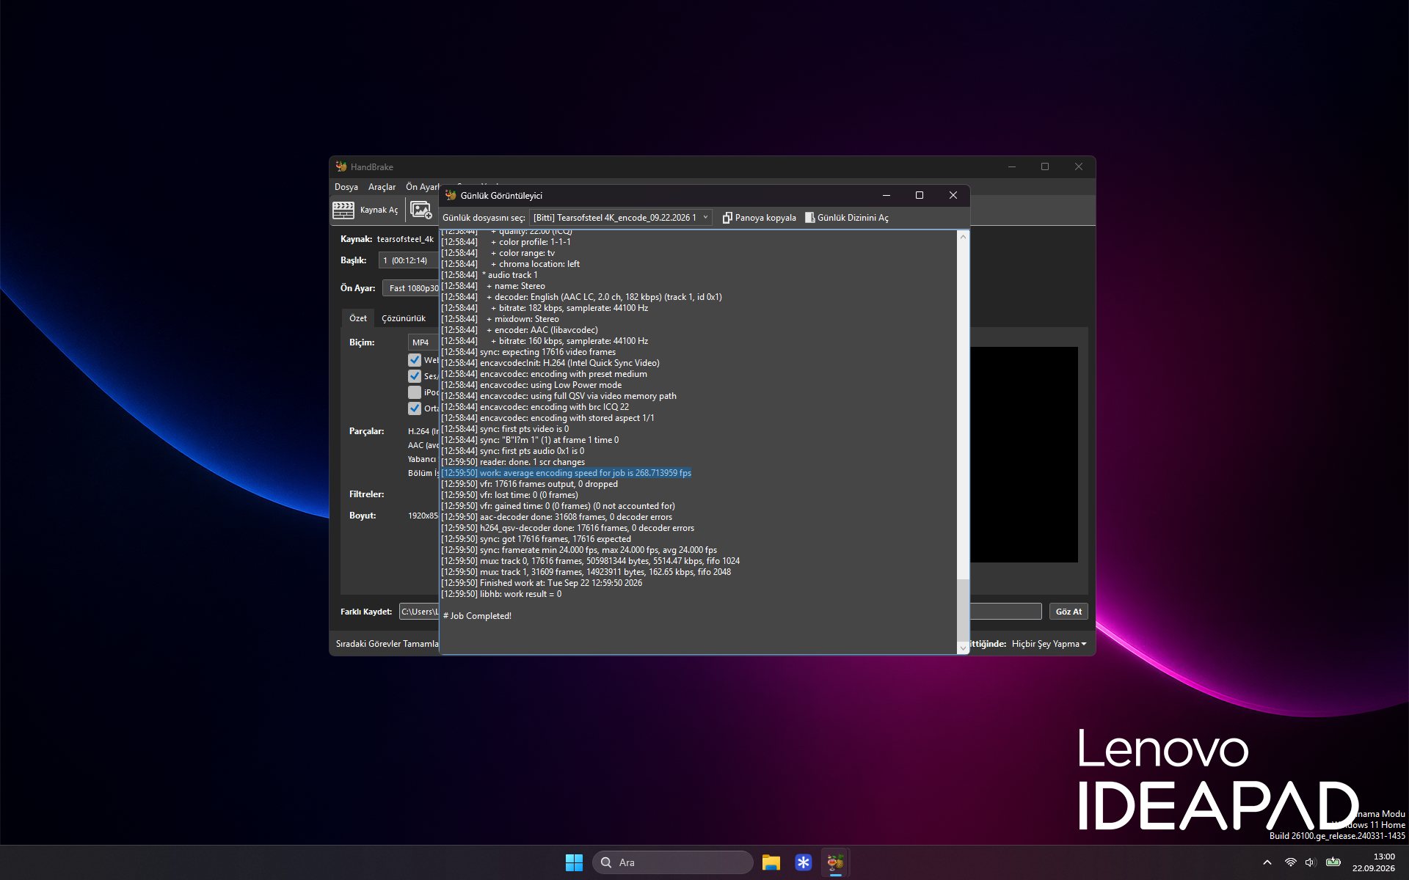Click the Panoya kopyala copy icon
Image resolution: width=1409 pixels, height=880 pixels.
(727, 218)
